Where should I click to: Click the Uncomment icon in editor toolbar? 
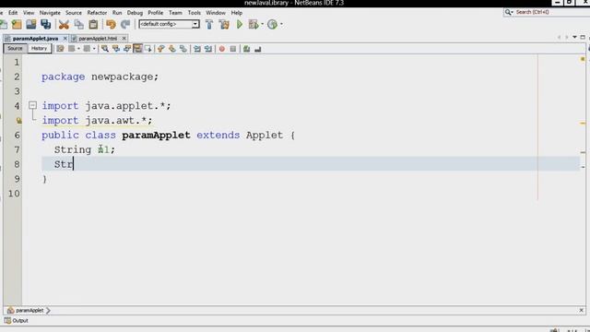pos(258,49)
